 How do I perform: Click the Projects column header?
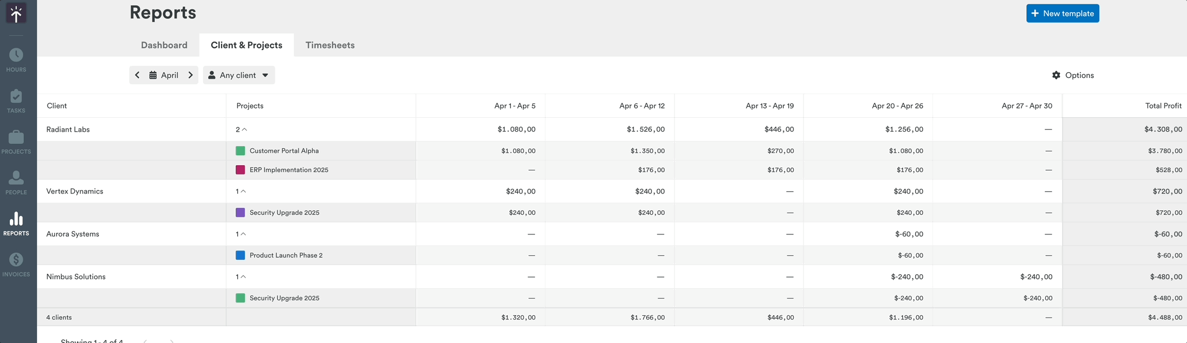coord(250,106)
